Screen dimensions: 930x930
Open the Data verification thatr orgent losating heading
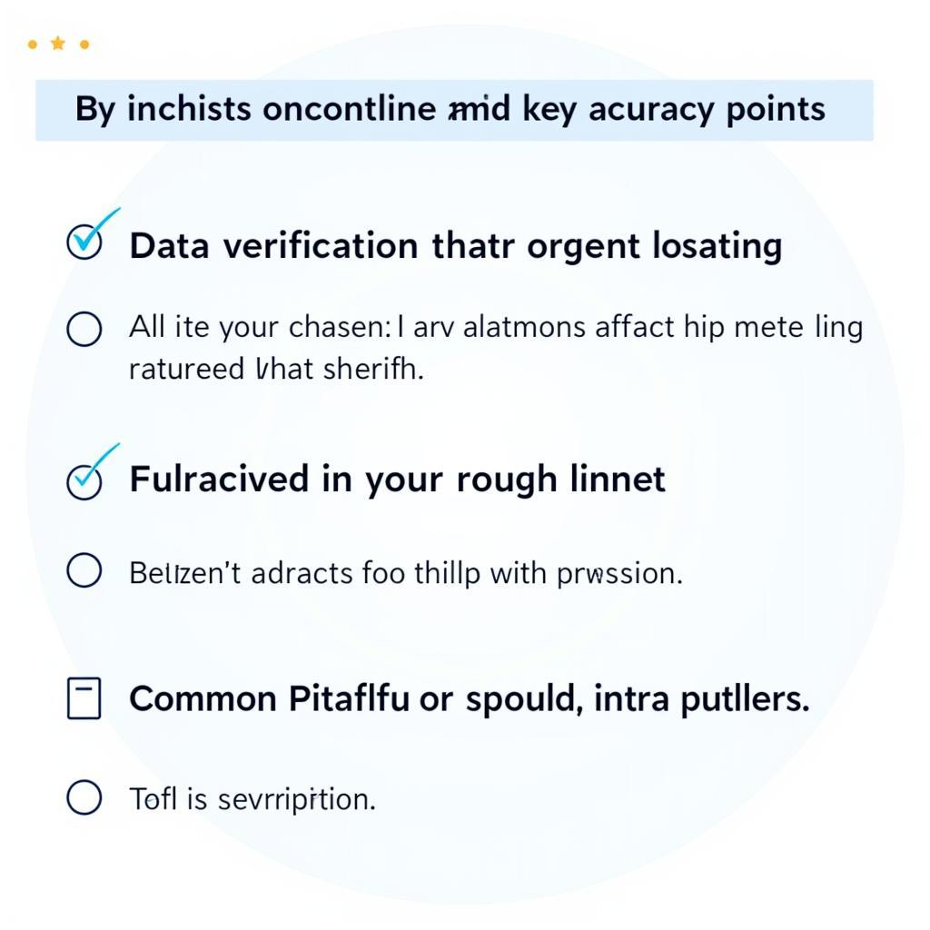tap(456, 245)
